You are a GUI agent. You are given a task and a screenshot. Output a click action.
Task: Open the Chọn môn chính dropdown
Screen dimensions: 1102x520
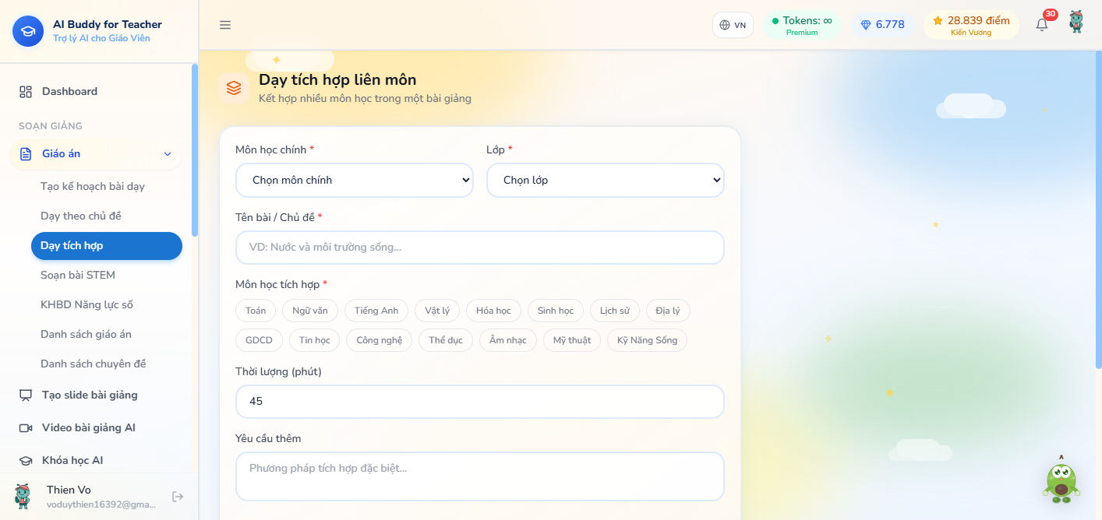point(355,180)
